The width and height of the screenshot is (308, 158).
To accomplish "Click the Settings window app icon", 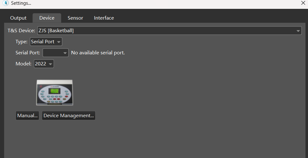I will click(x=5, y=3).
